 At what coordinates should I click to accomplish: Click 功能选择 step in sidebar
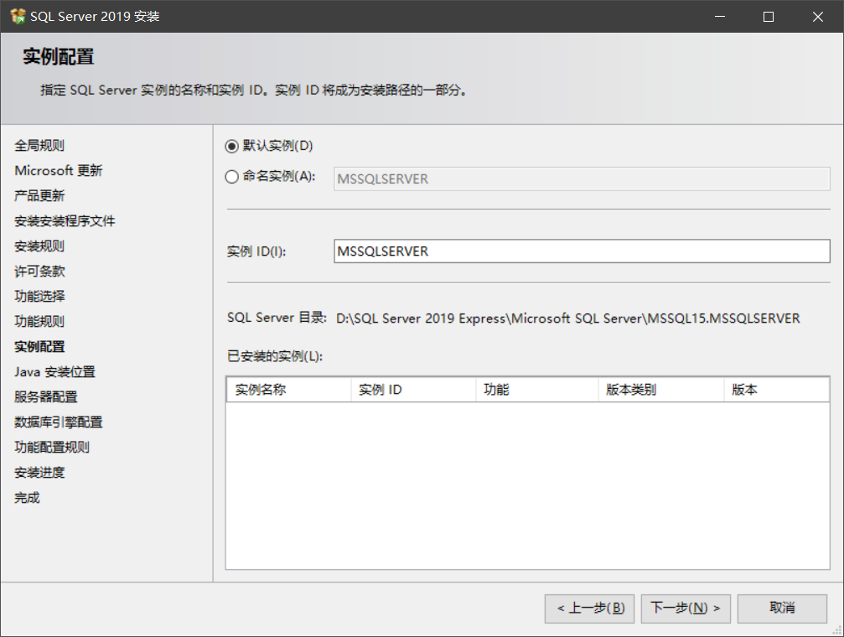[x=39, y=296]
